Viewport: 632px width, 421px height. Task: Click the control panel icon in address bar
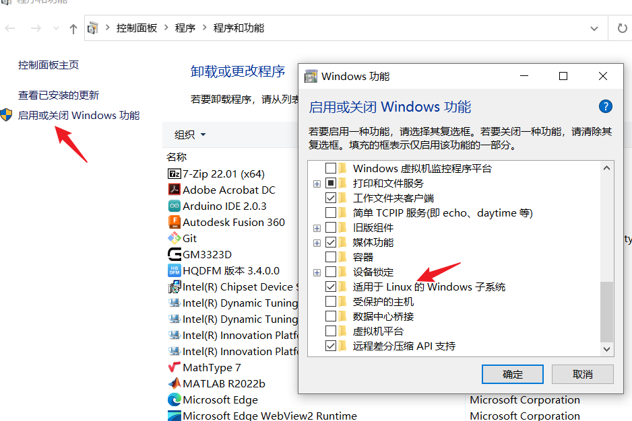pos(93,28)
